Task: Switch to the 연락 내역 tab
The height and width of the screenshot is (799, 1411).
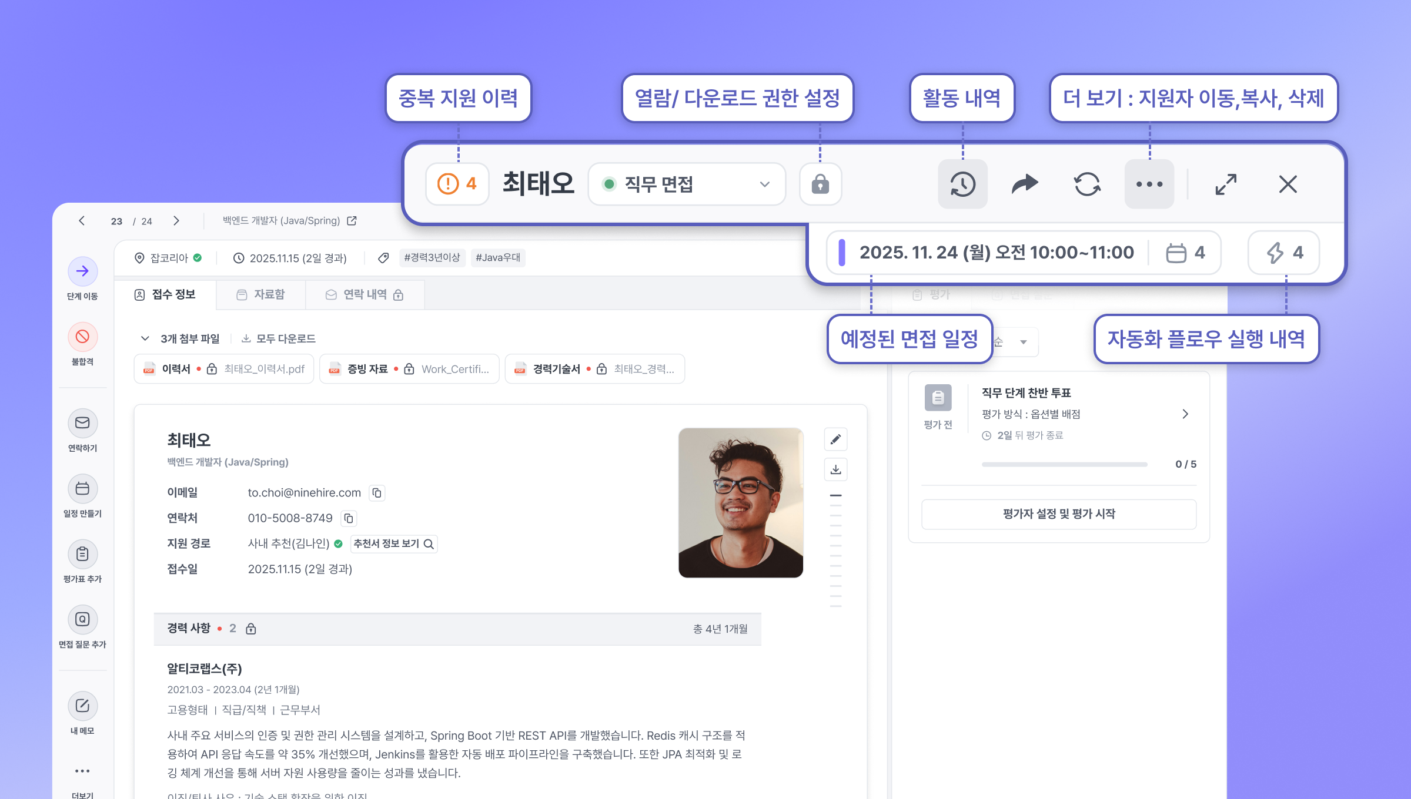Action: [365, 294]
